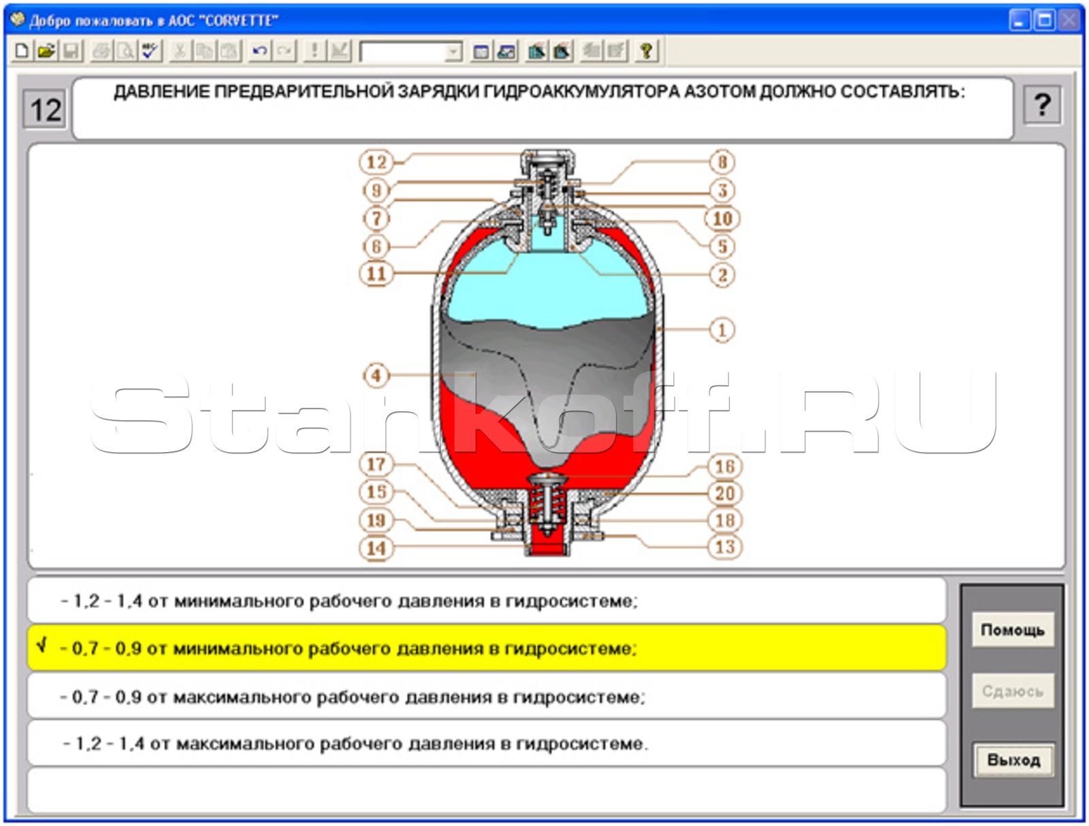Viewport: 1089px width, 826px height.
Task: Click the Print icon in toolbar
Action: [x=101, y=51]
